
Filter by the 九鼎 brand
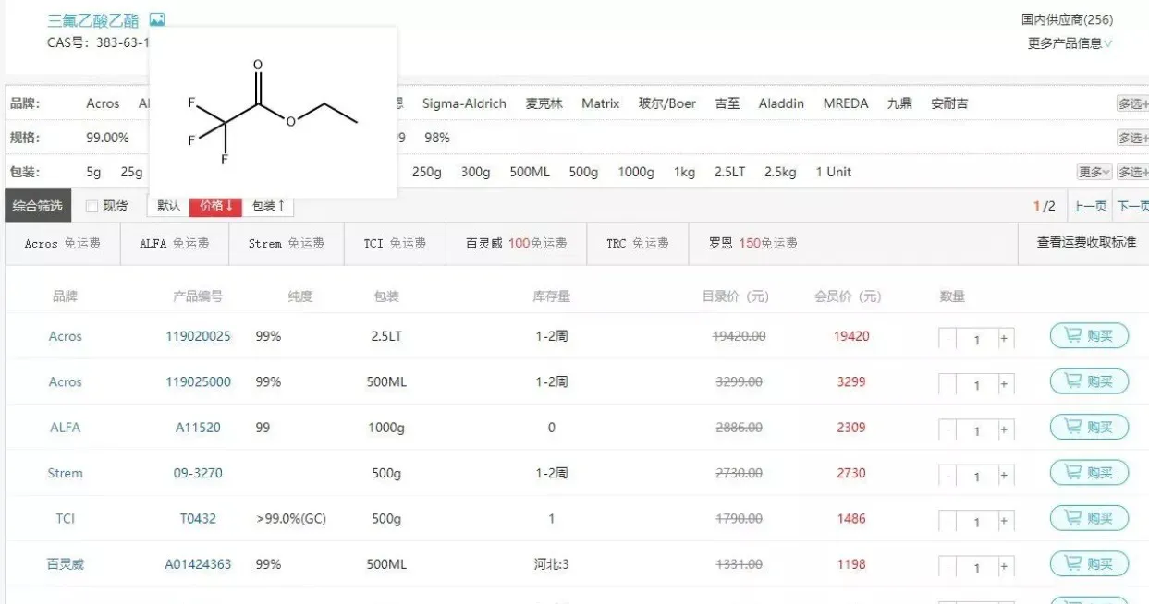tap(899, 103)
